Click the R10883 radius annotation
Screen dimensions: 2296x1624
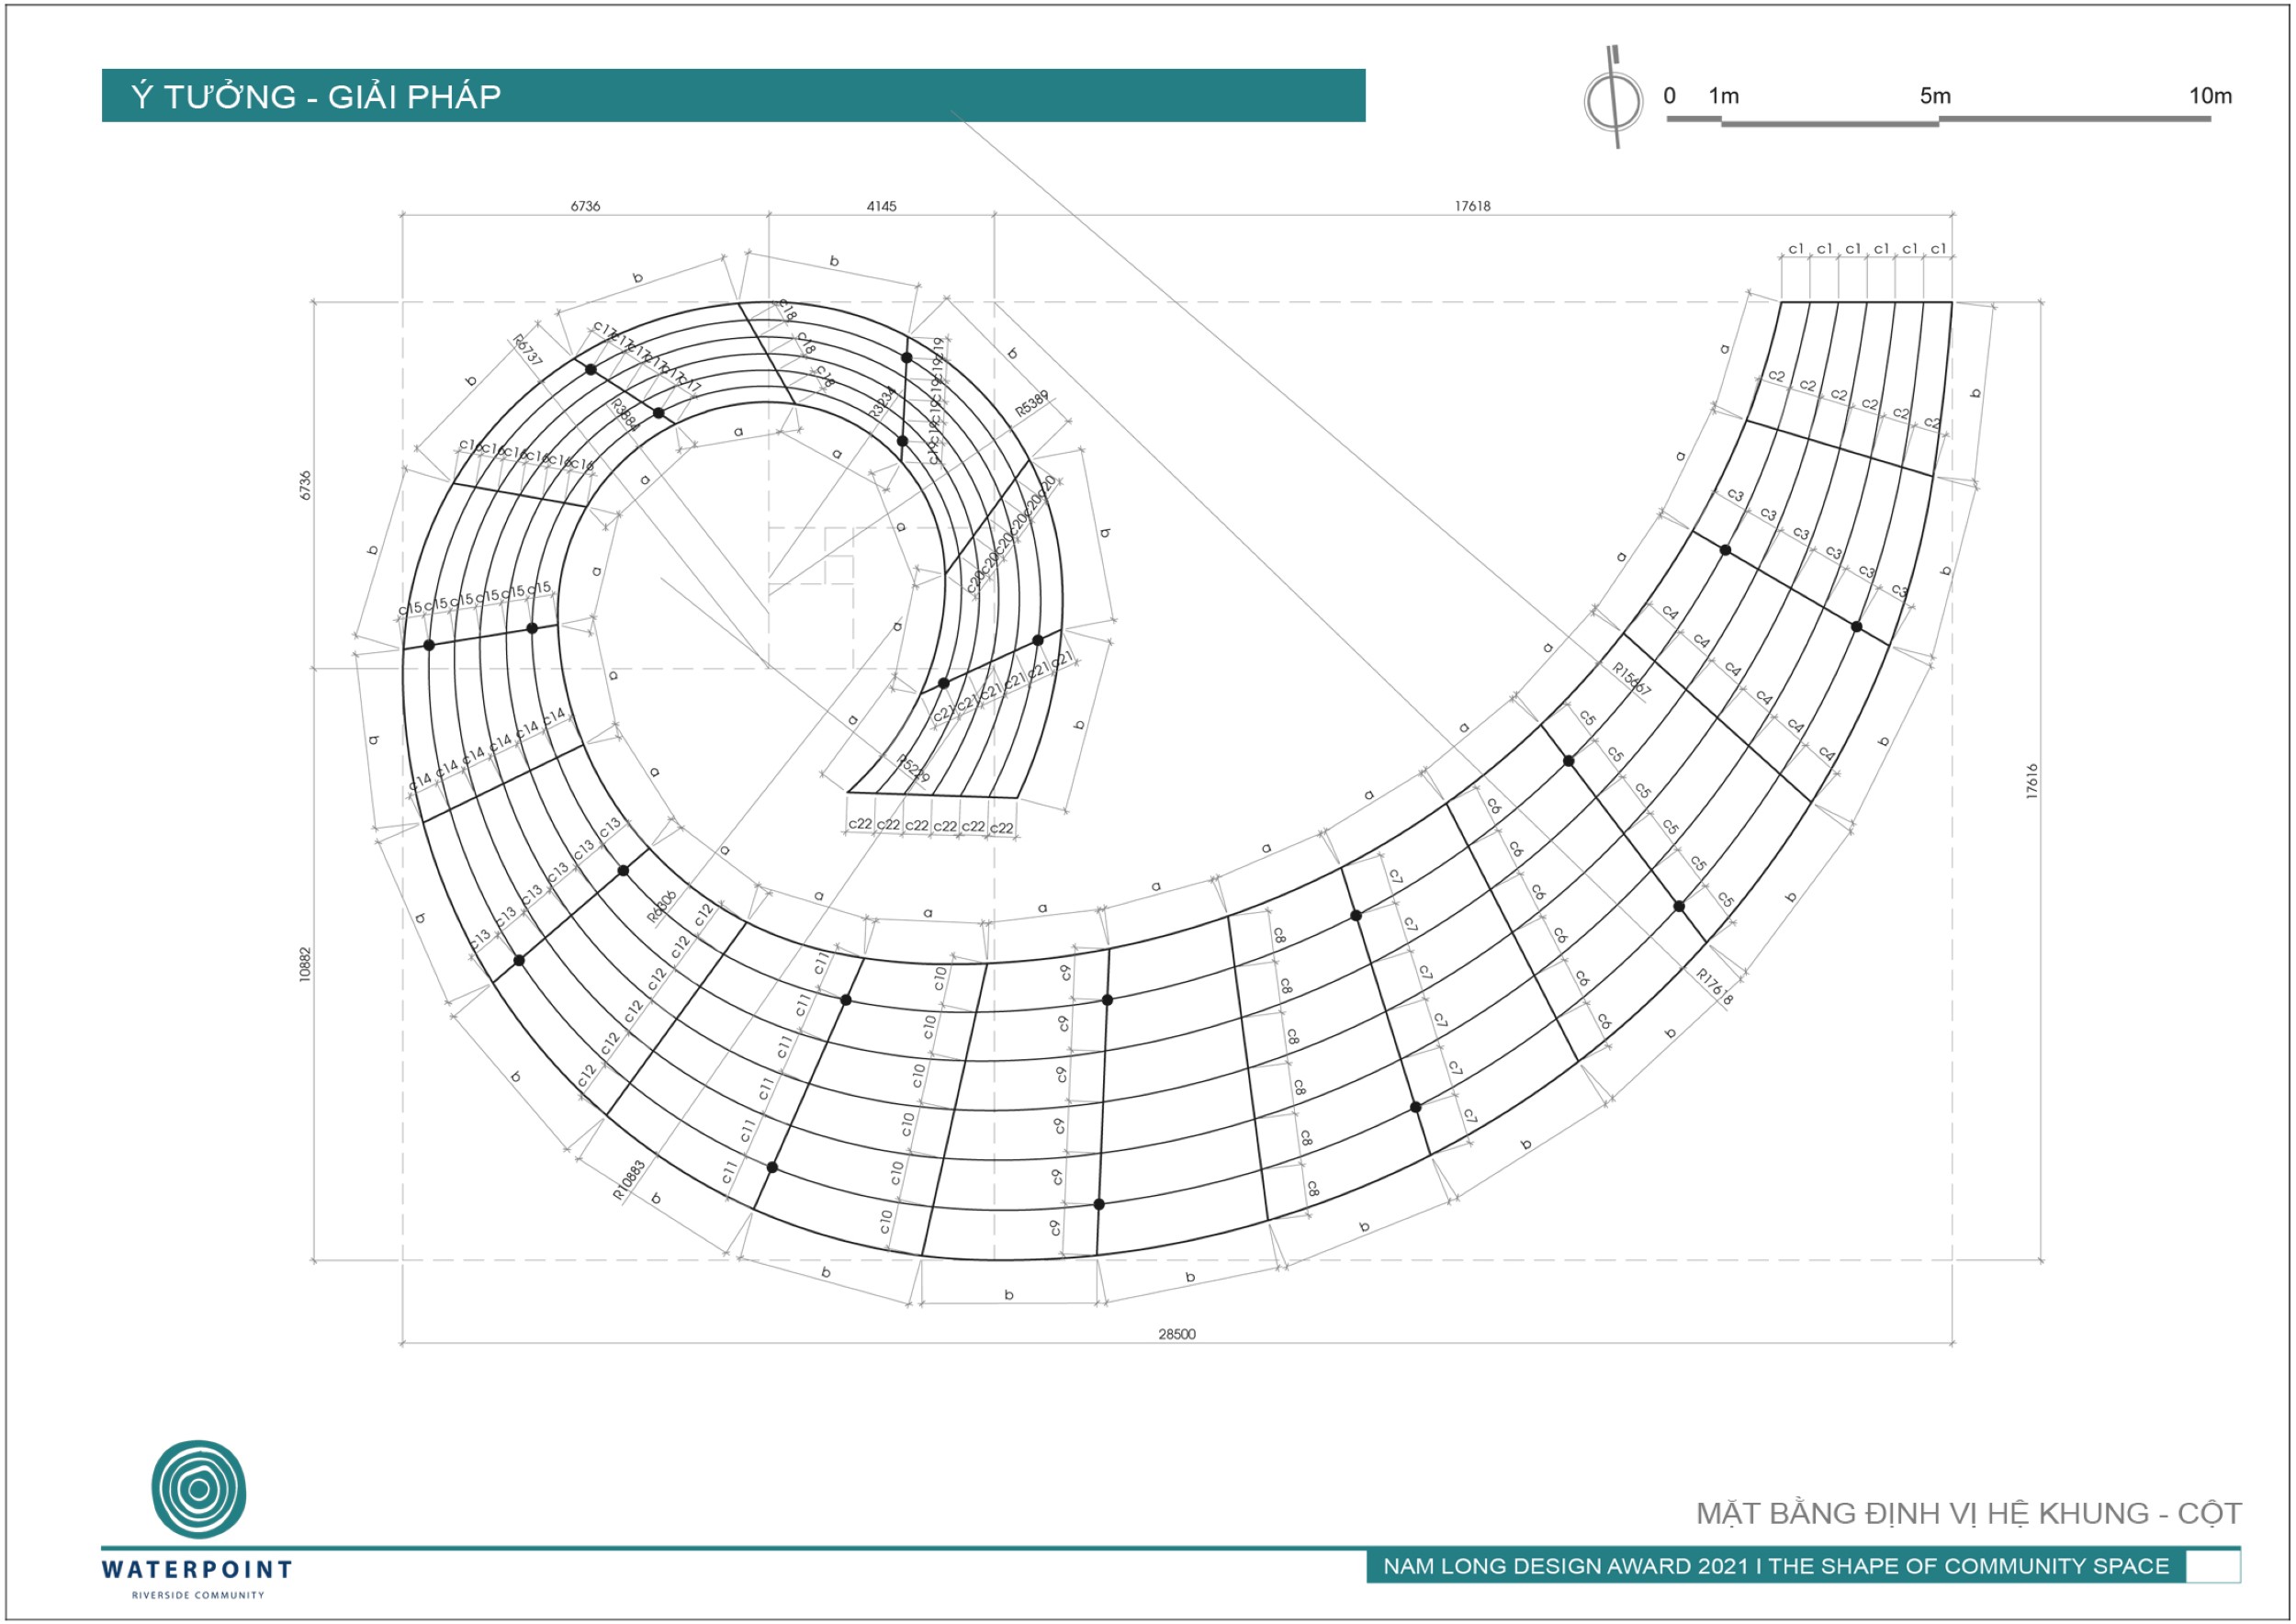[629, 1179]
